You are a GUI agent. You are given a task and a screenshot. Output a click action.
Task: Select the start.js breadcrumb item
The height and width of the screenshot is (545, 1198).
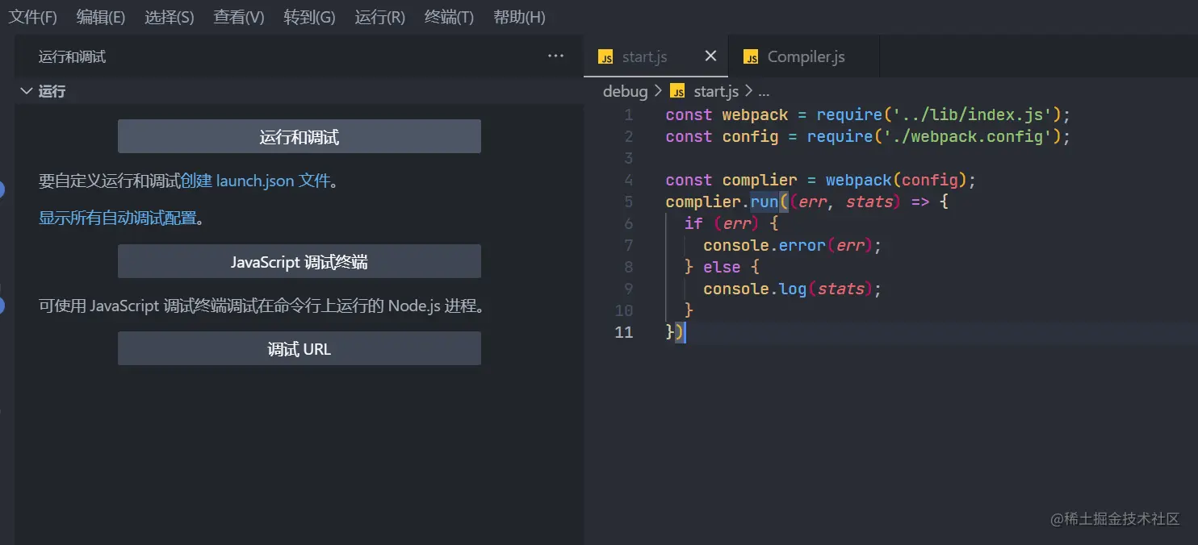coord(716,91)
